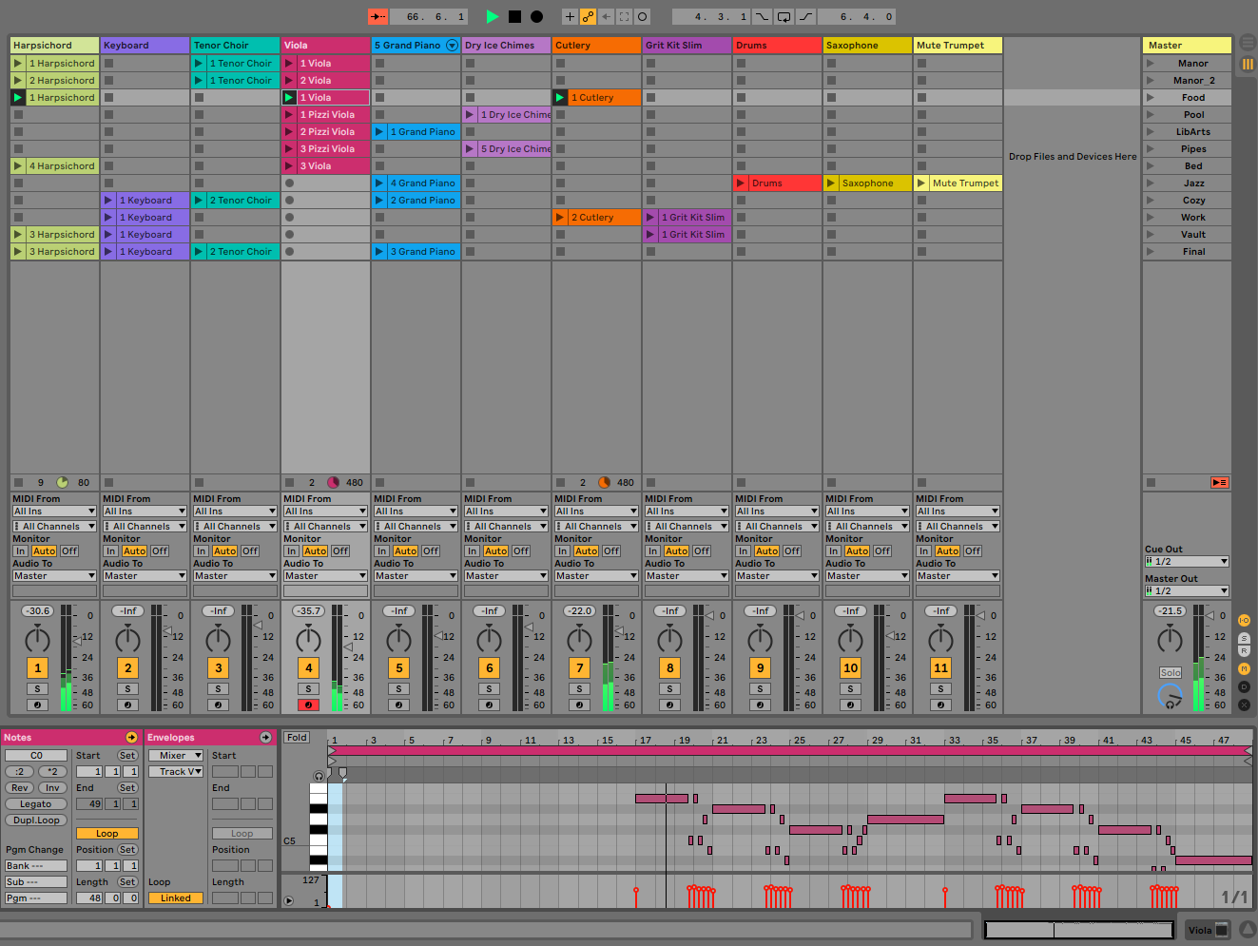
Task: Open the Envelopes Mixer device chooser
Action: tap(176, 755)
